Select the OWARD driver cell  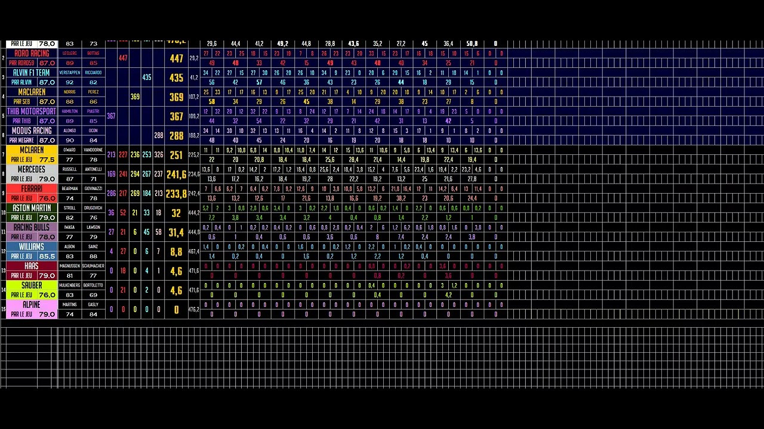70,150
